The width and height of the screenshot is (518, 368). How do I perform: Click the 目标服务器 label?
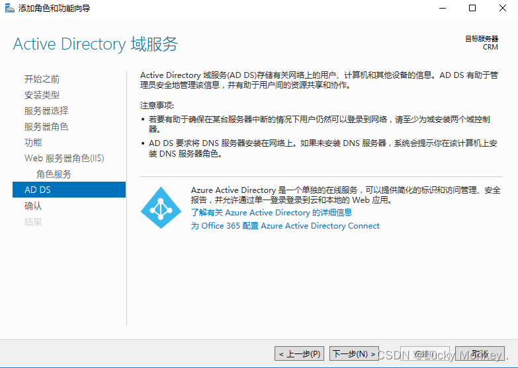tap(482, 39)
